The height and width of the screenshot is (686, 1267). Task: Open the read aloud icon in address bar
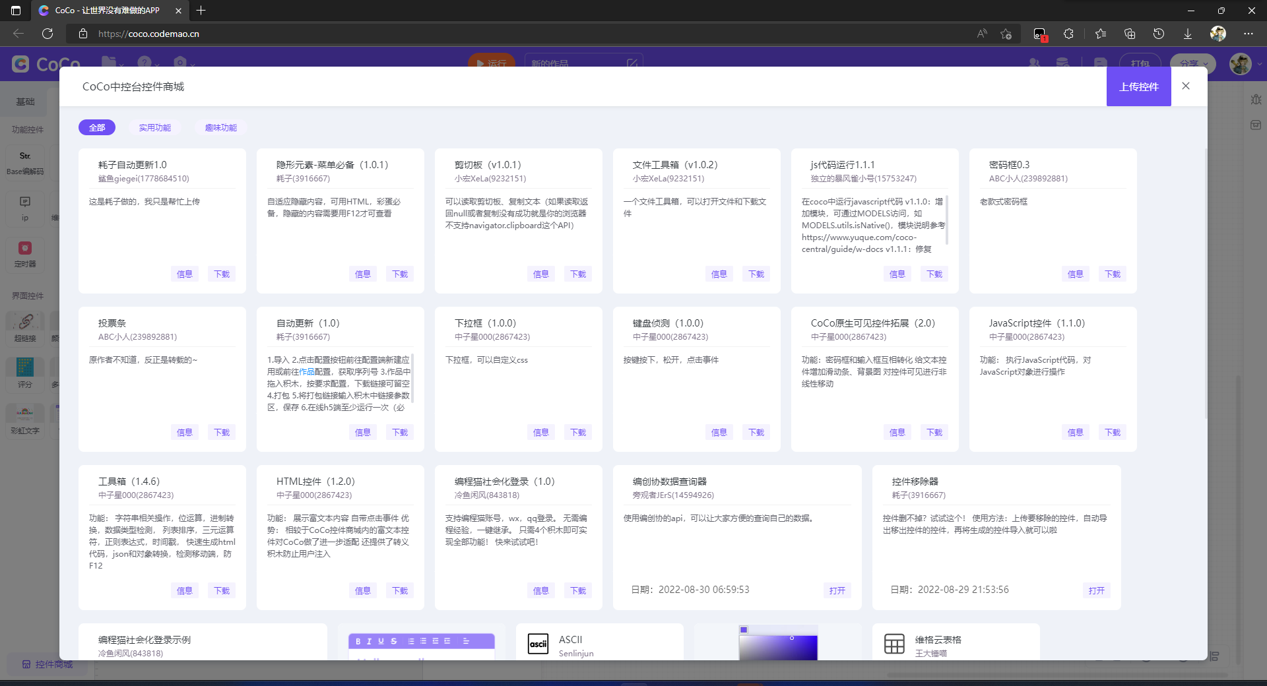(982, 34)
